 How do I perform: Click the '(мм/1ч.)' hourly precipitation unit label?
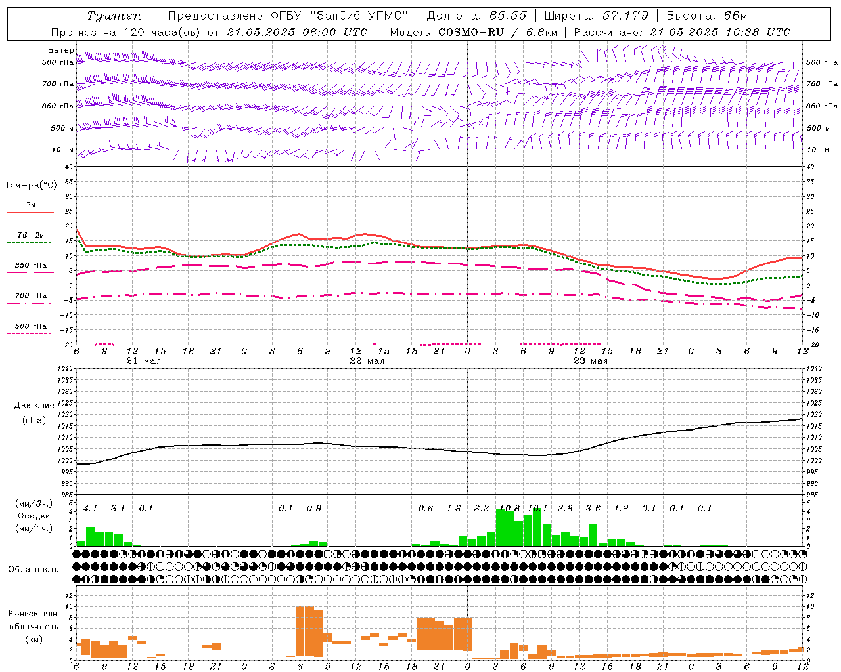click(x=34, y=528)
